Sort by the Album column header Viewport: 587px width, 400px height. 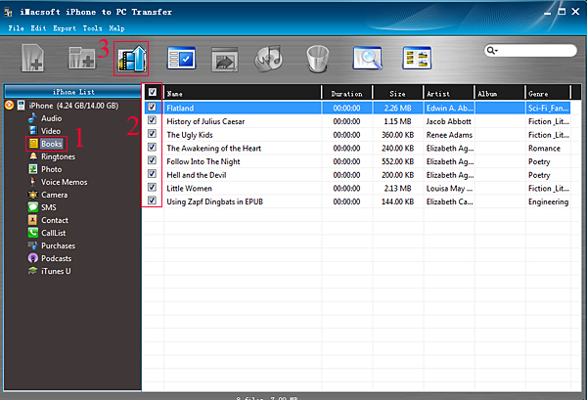point(500,94)
